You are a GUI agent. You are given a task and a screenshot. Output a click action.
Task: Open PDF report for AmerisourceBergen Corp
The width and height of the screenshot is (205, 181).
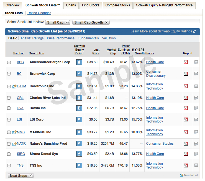186,62
